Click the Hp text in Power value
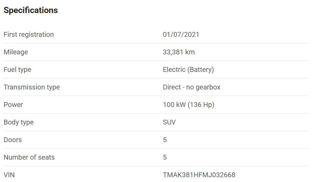Viewport: 312px width, 182px height. [207, 105]
